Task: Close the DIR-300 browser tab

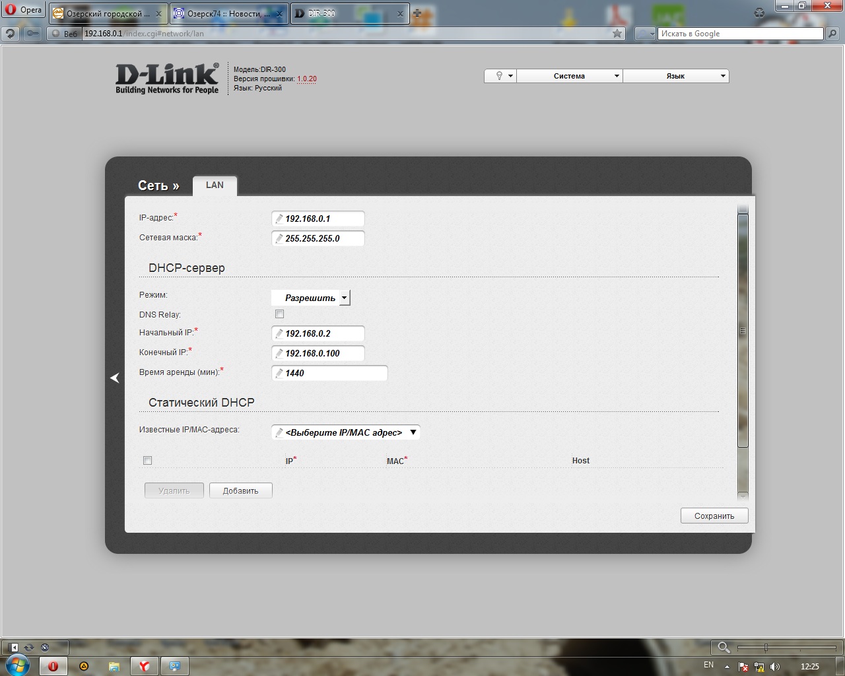Action: (400, 14)
